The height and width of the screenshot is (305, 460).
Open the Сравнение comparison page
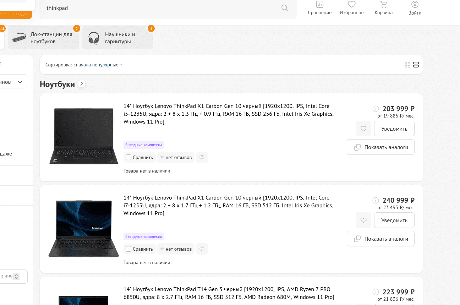pos(319,8)
